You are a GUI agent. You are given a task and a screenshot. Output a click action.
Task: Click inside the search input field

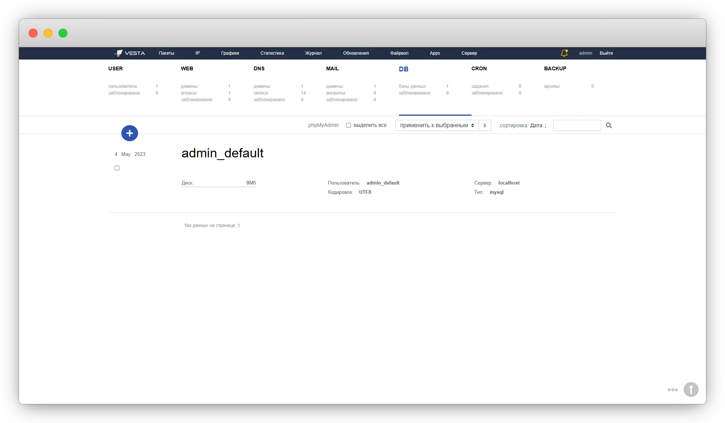click(577, 125)
